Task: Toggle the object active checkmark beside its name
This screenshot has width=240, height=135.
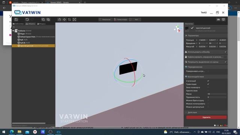Action: coord(192,28)
